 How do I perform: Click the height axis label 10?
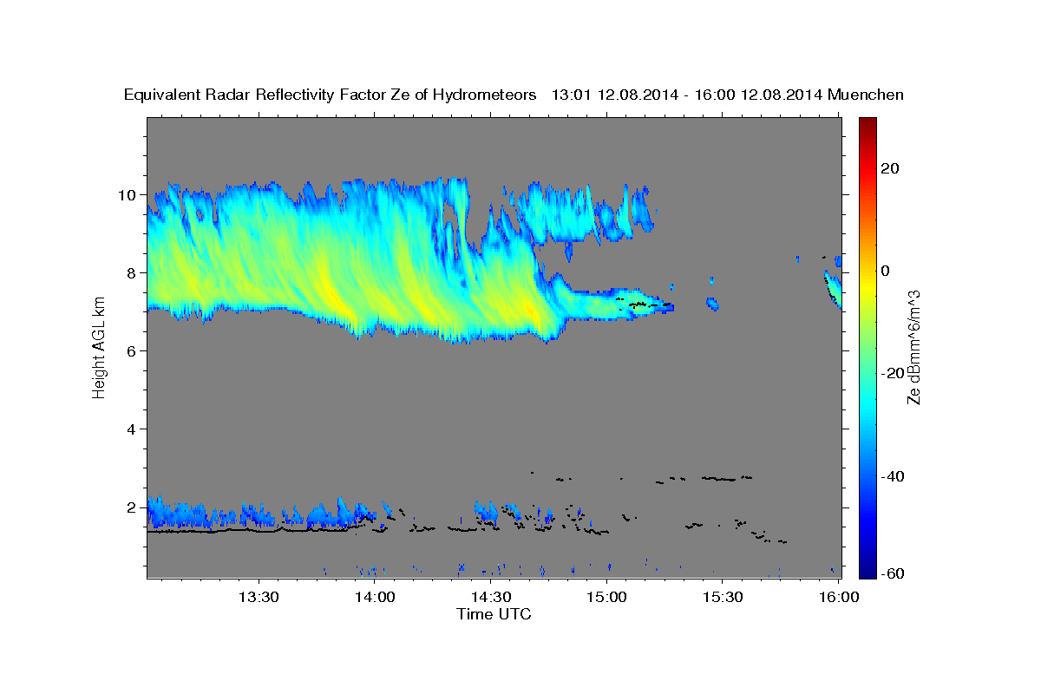[128, 195]
